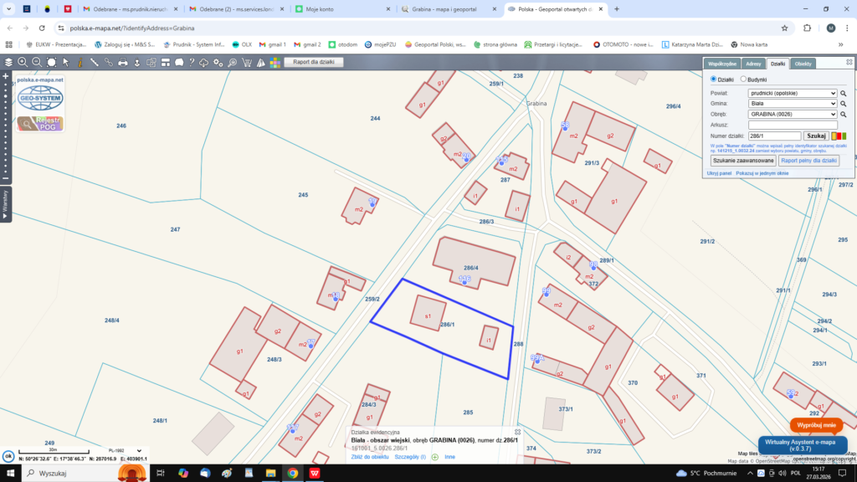Image resolution: width=857 pixels, height=482 pixels.
Task: Click the zoom in magnifier tool
Action: click(x=23, y=63)
